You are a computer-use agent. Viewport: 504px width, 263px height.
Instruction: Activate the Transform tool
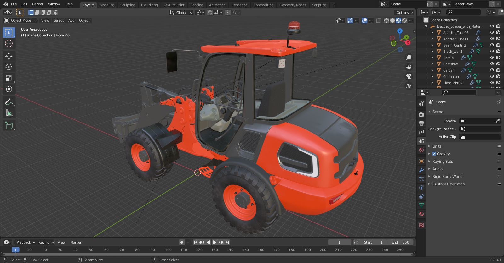coord(9,89)
